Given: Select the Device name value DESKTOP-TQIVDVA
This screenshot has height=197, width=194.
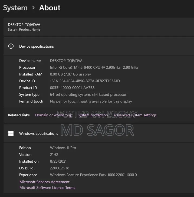Looking at the screenshot, I should (66, 61).
